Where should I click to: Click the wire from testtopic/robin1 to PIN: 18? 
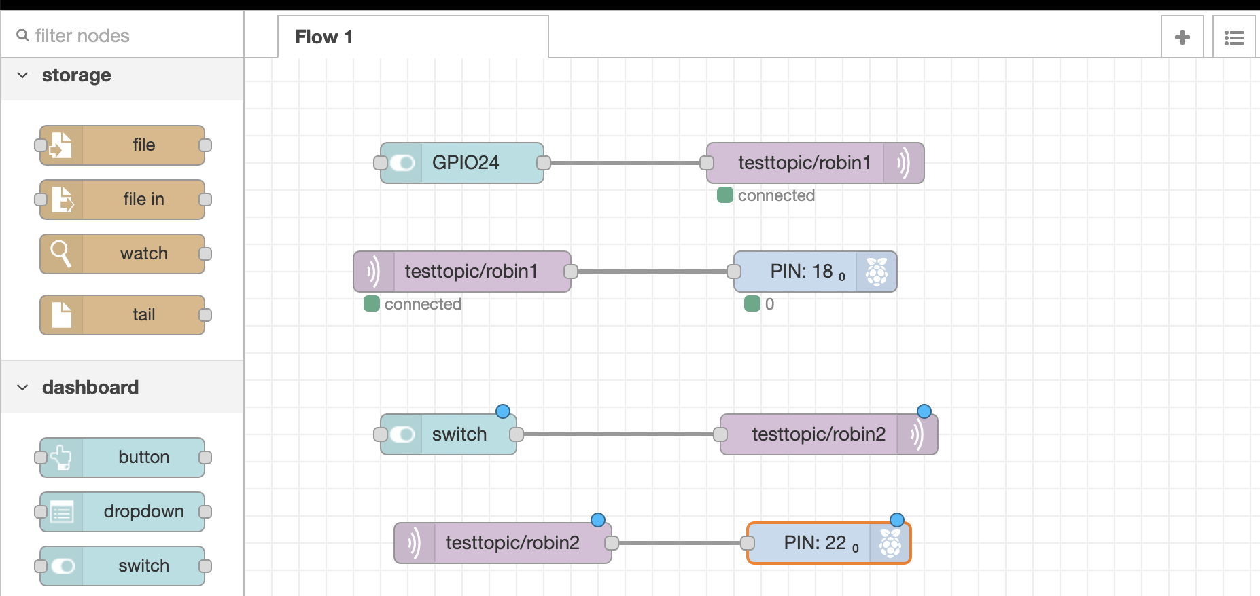click(x=652, y=272)
